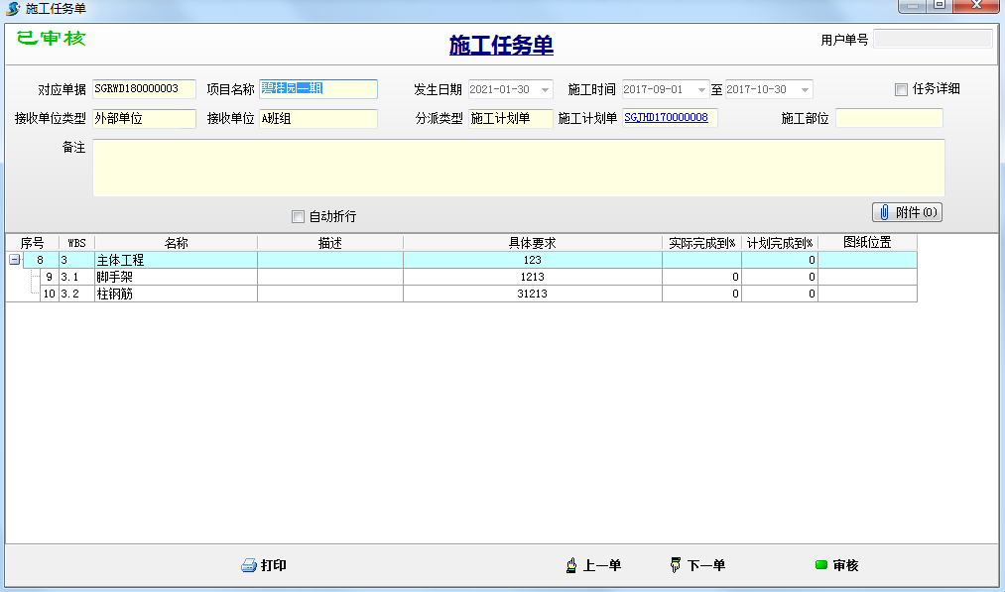Toggle the 自动折行 word-wrap checkbox
Image resolution: width=1005 pixels, height=592 pixels.
(296, 216)
